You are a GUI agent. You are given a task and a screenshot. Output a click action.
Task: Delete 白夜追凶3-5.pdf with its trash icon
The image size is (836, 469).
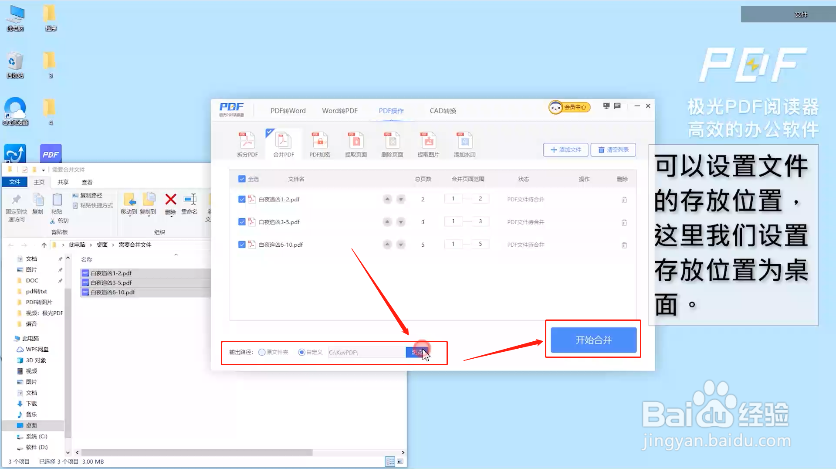point(624,222)
